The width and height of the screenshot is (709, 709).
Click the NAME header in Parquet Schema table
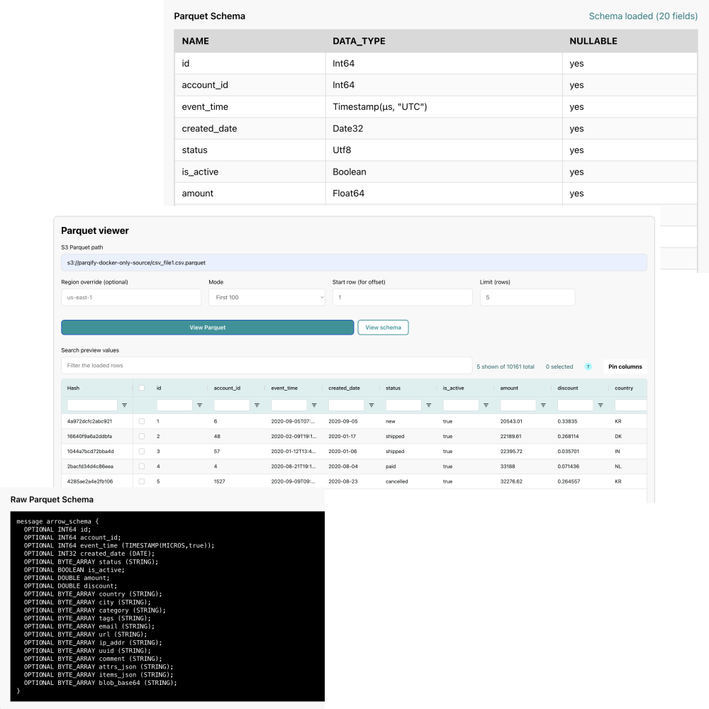[x=196, y=41]
